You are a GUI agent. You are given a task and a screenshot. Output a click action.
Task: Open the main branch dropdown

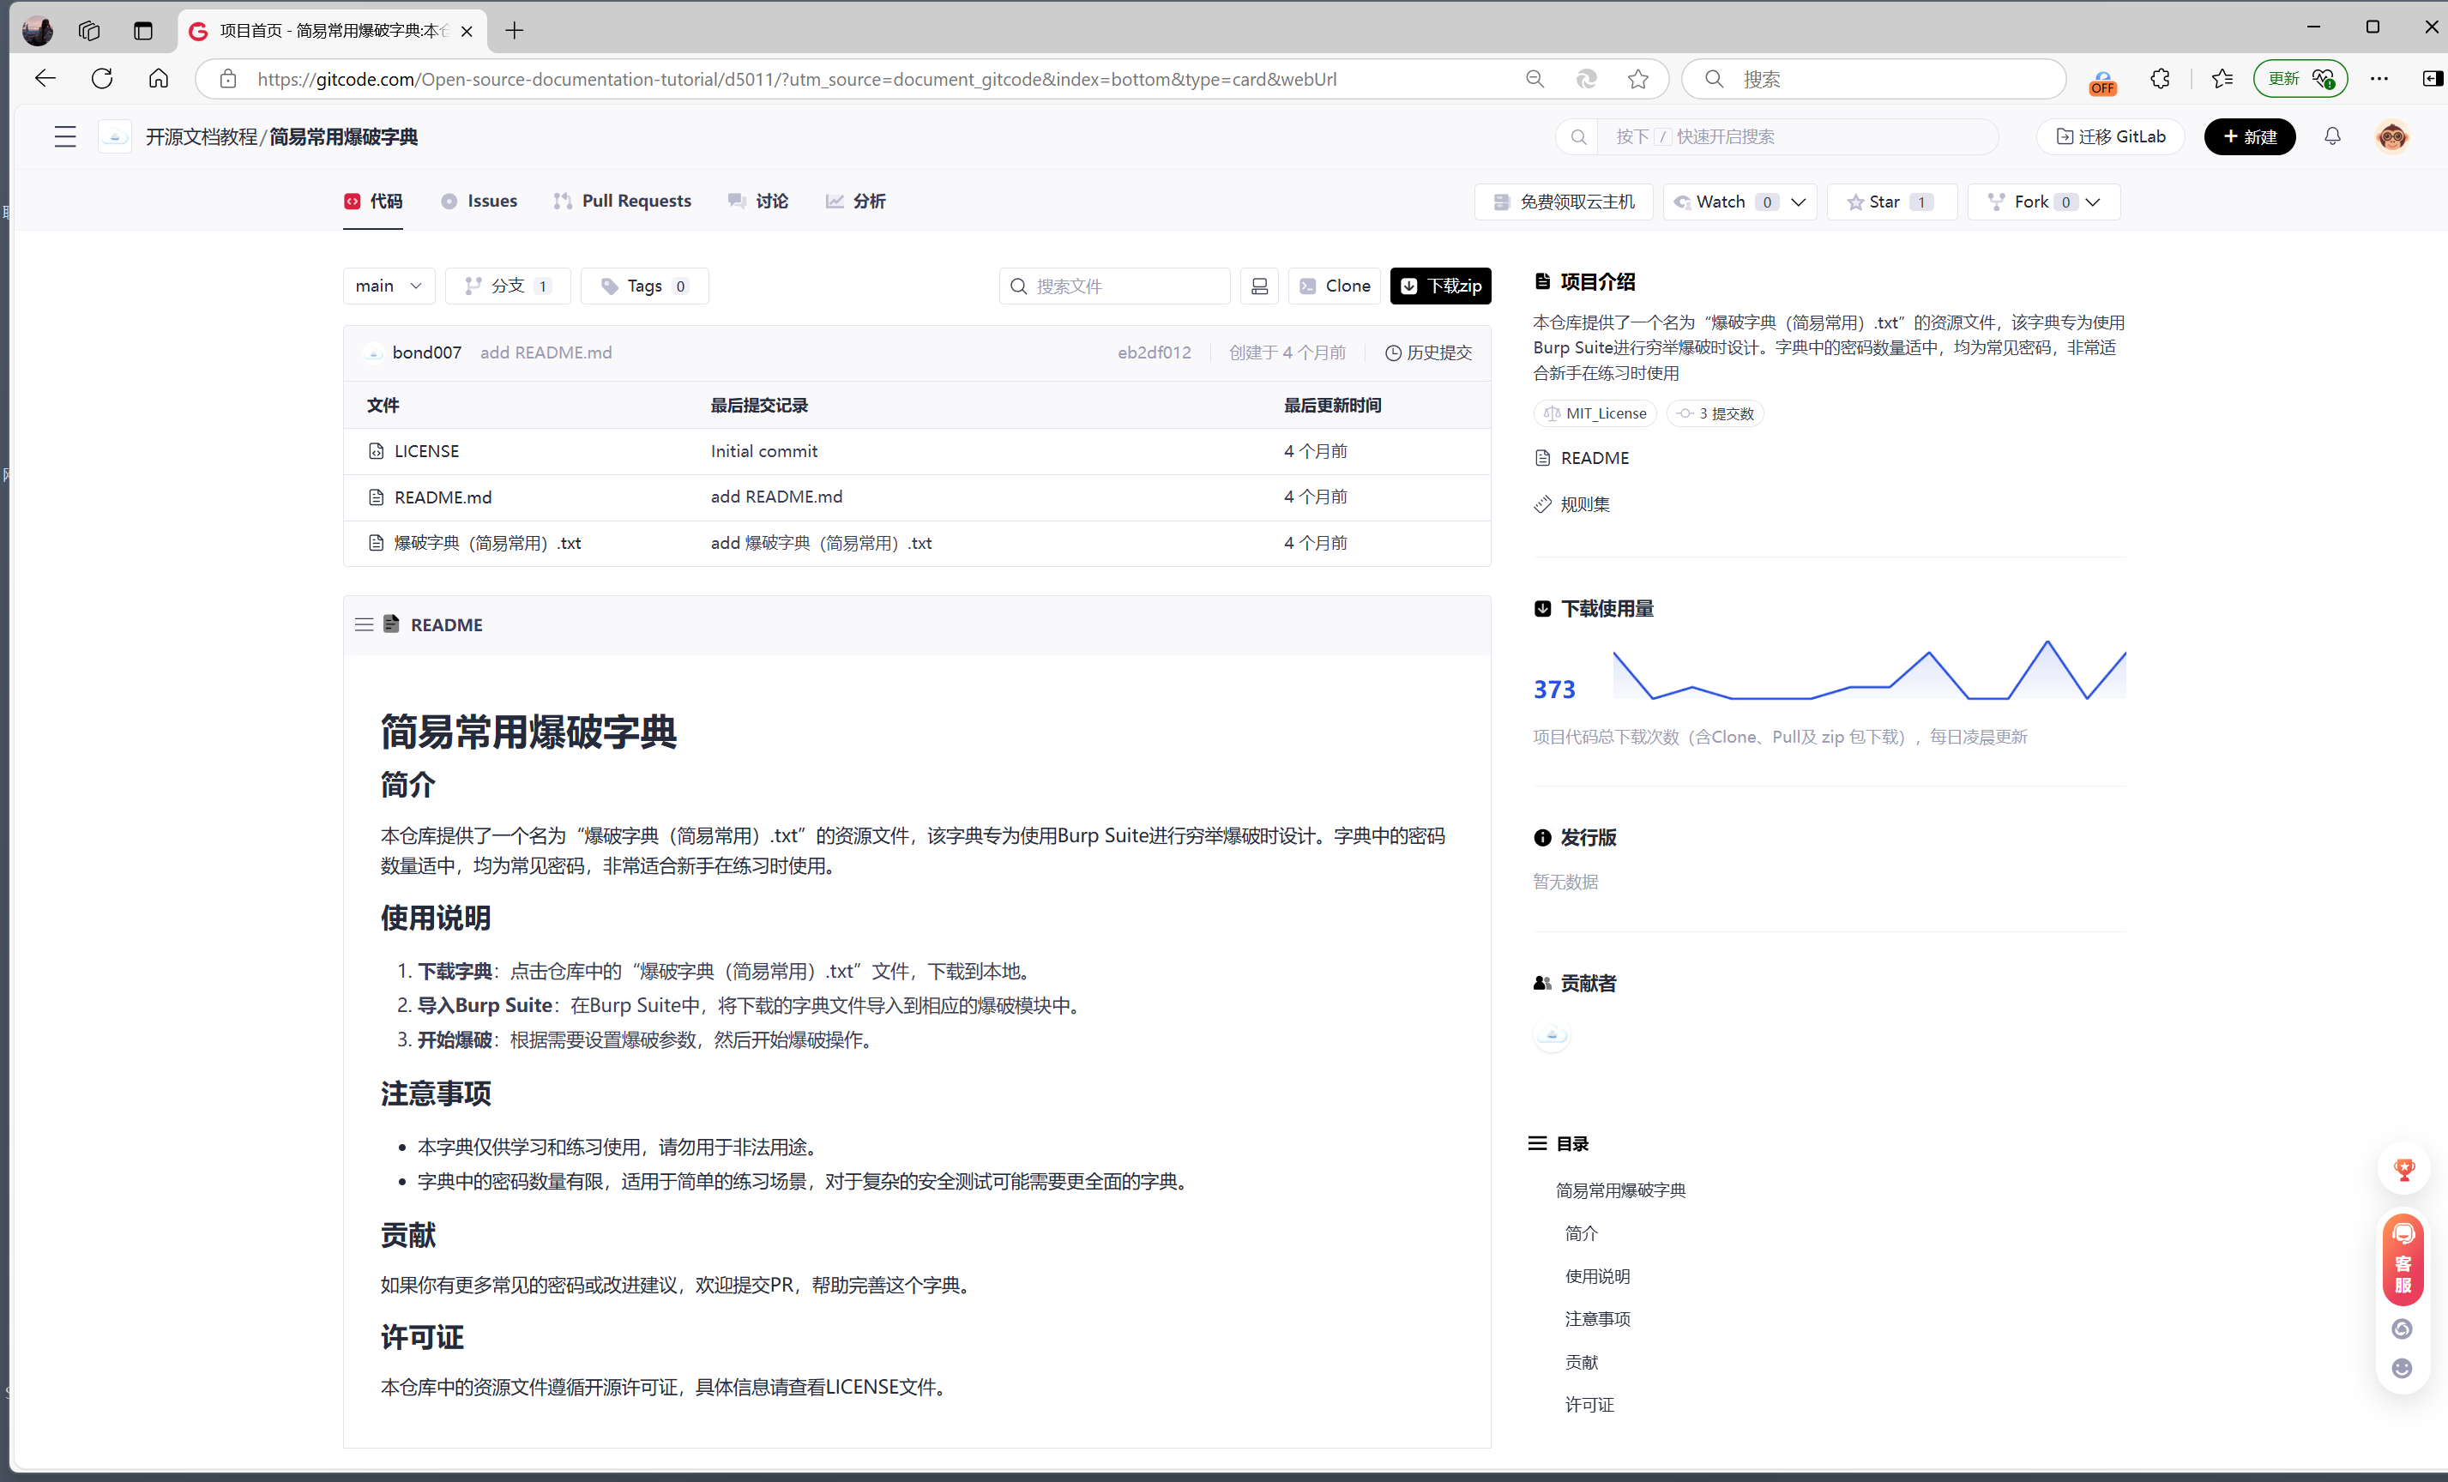(389, 286)
